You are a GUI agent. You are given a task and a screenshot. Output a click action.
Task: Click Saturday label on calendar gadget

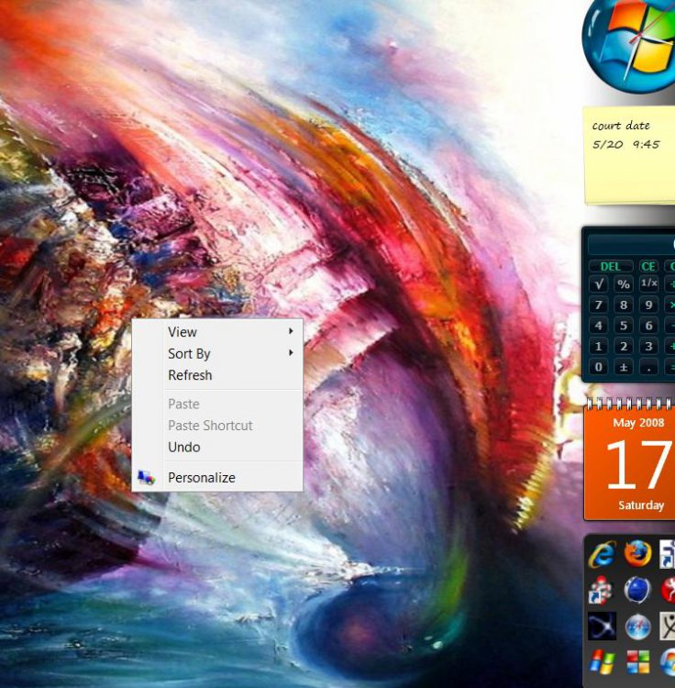pyautogui.click(x=641, y=505)
